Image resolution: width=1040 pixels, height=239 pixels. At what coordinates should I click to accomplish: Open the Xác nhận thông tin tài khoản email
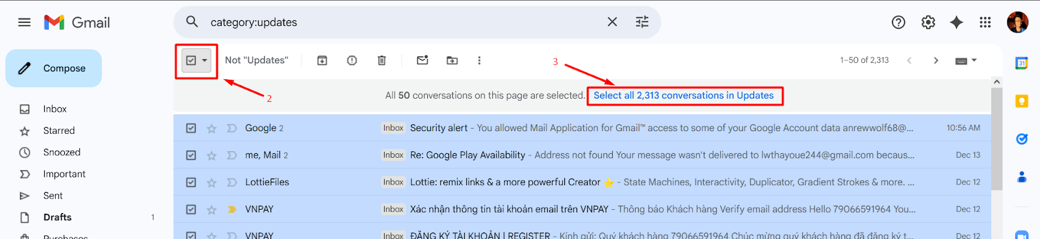tap(509, 209)
